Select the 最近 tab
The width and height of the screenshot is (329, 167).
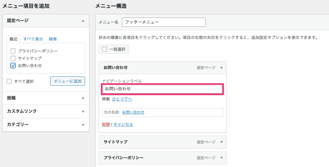pyautogui.click(x=13, y=39)
